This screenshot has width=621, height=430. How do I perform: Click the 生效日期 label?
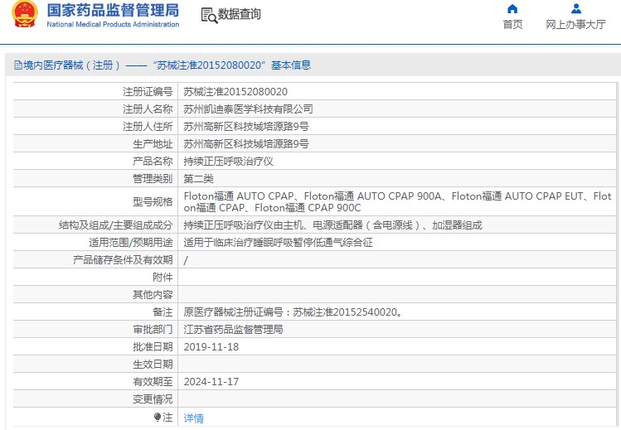153,365
